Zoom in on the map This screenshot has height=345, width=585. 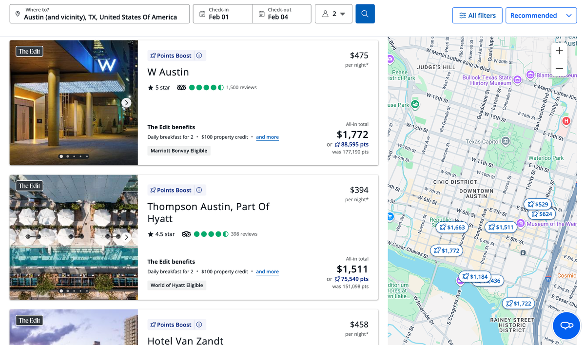(x=559, y=51)
